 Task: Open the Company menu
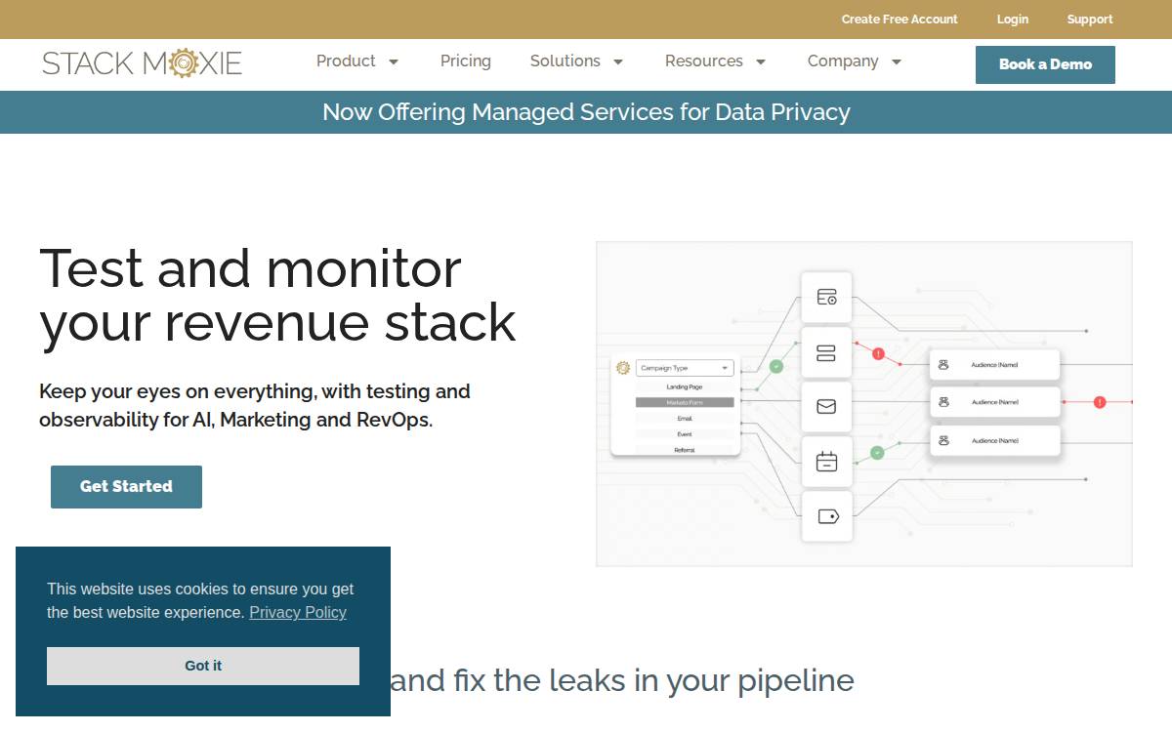(843, 61)
